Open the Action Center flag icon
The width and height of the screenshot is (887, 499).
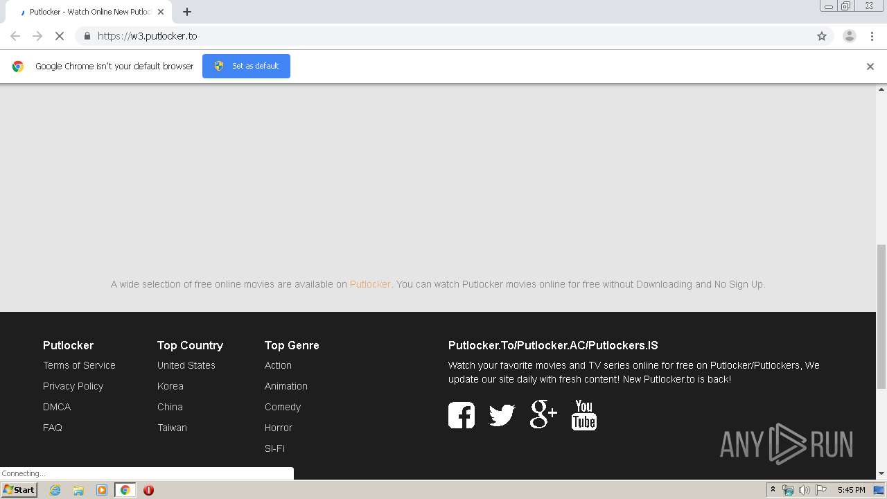[x=821, y=490]
